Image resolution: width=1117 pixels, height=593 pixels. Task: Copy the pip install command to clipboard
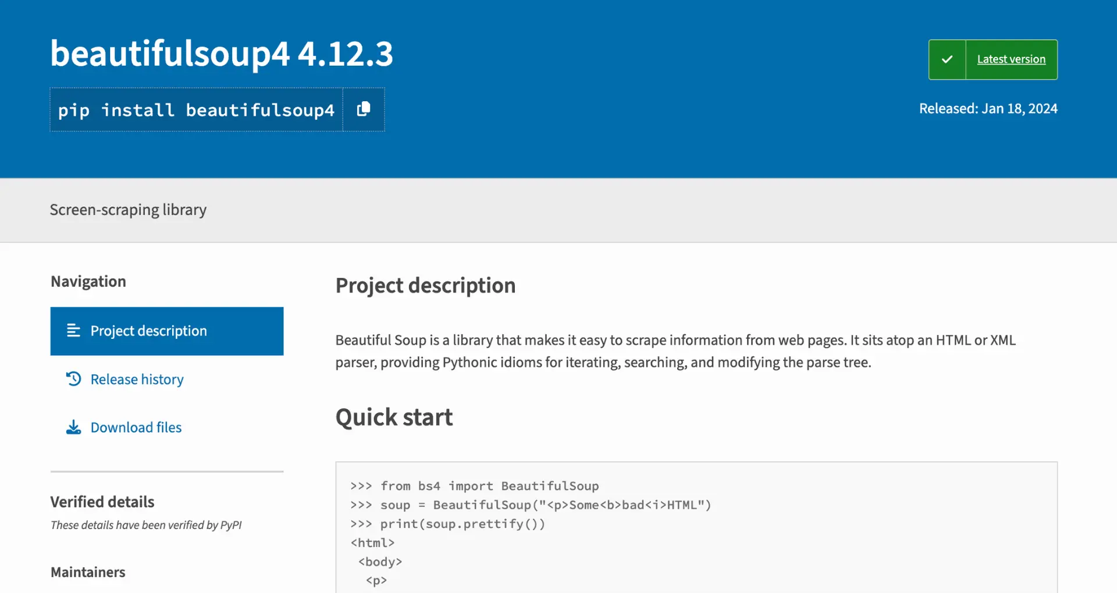pyautogui.click(x=364, y=109)
